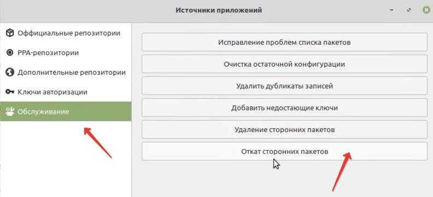This screenshot has width=433, height=197.
Task: Minimize the Источники приложений window
Action: click(x=391, y=10)
